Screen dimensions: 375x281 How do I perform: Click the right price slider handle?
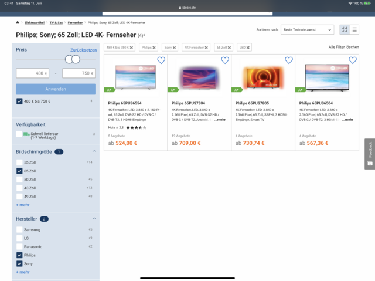coord(76,59)
